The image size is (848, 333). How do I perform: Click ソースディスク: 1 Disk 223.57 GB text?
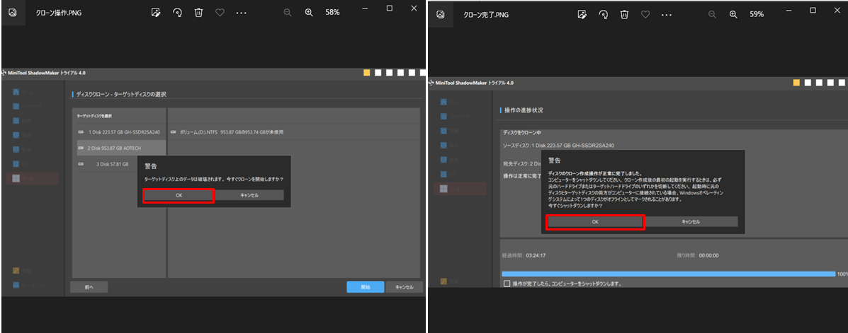[x=559, y=145]
